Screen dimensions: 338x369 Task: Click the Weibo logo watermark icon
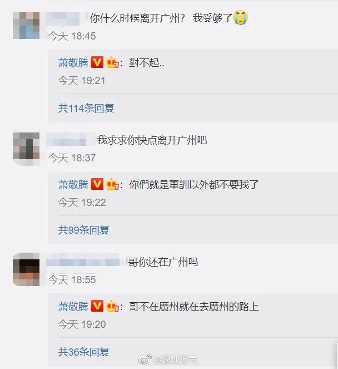pos(145,359)
